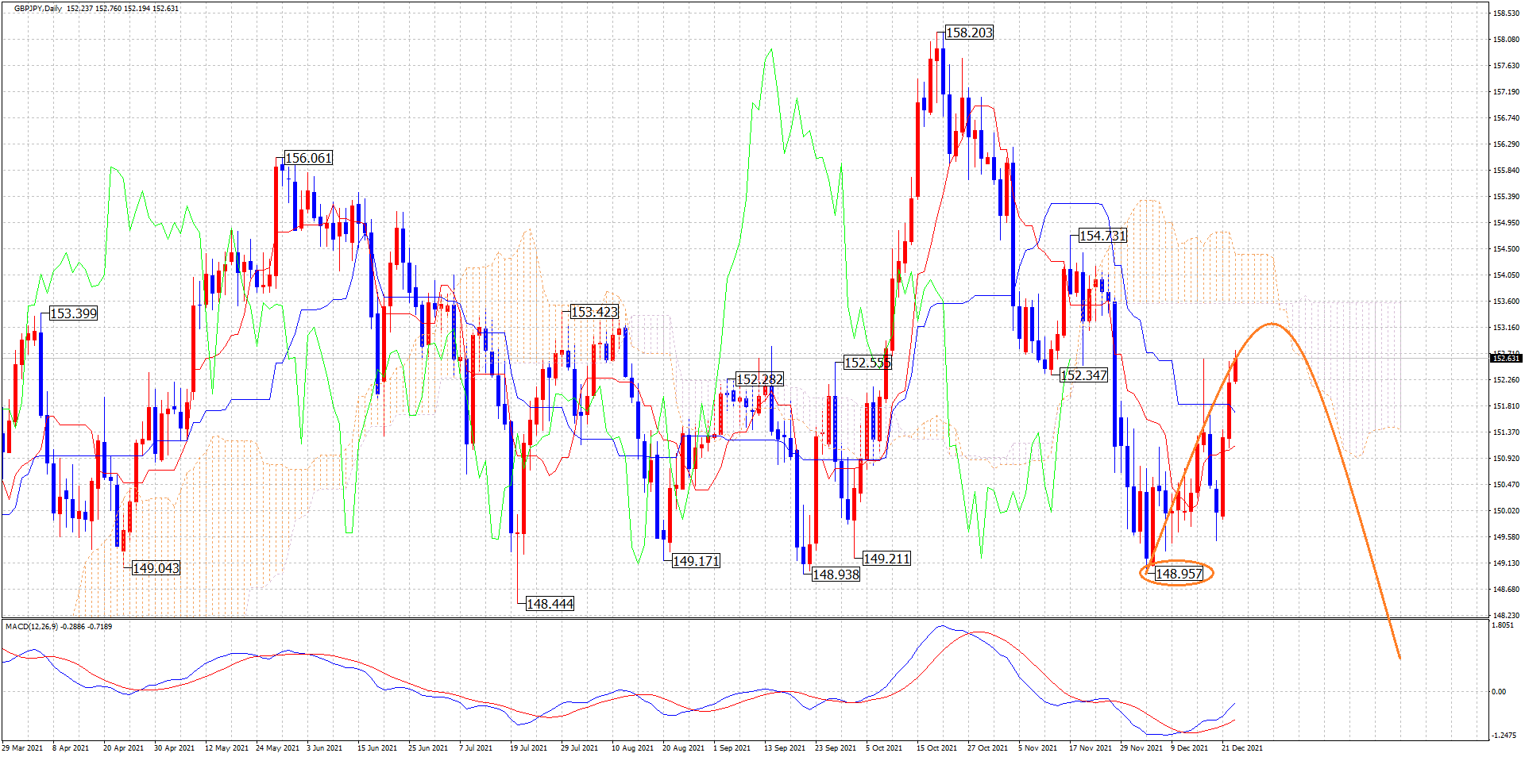Select the 154.731 price label
The width and height of the screenshot is (1525, 757).
click(1102, 236)
